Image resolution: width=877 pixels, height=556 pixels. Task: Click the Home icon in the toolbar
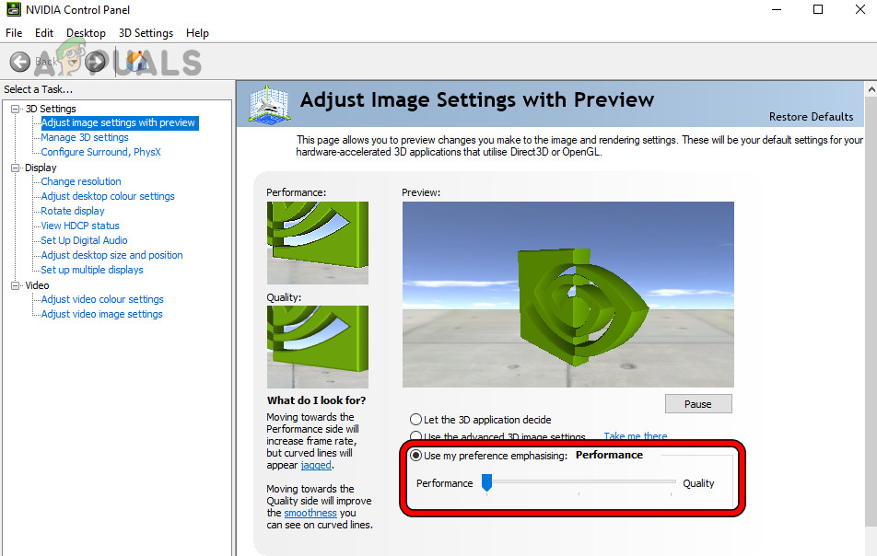tap(136, 61)
